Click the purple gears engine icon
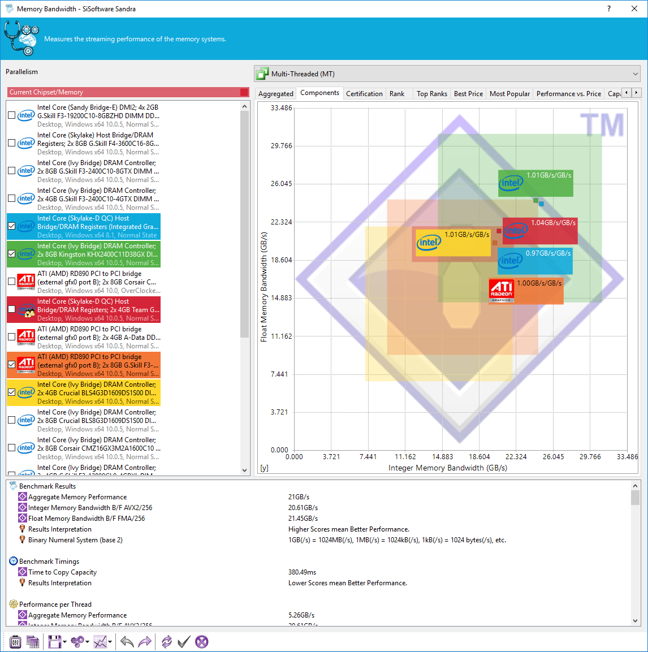Viewport: 648px width, 652px height. click(x=77, y=642)
